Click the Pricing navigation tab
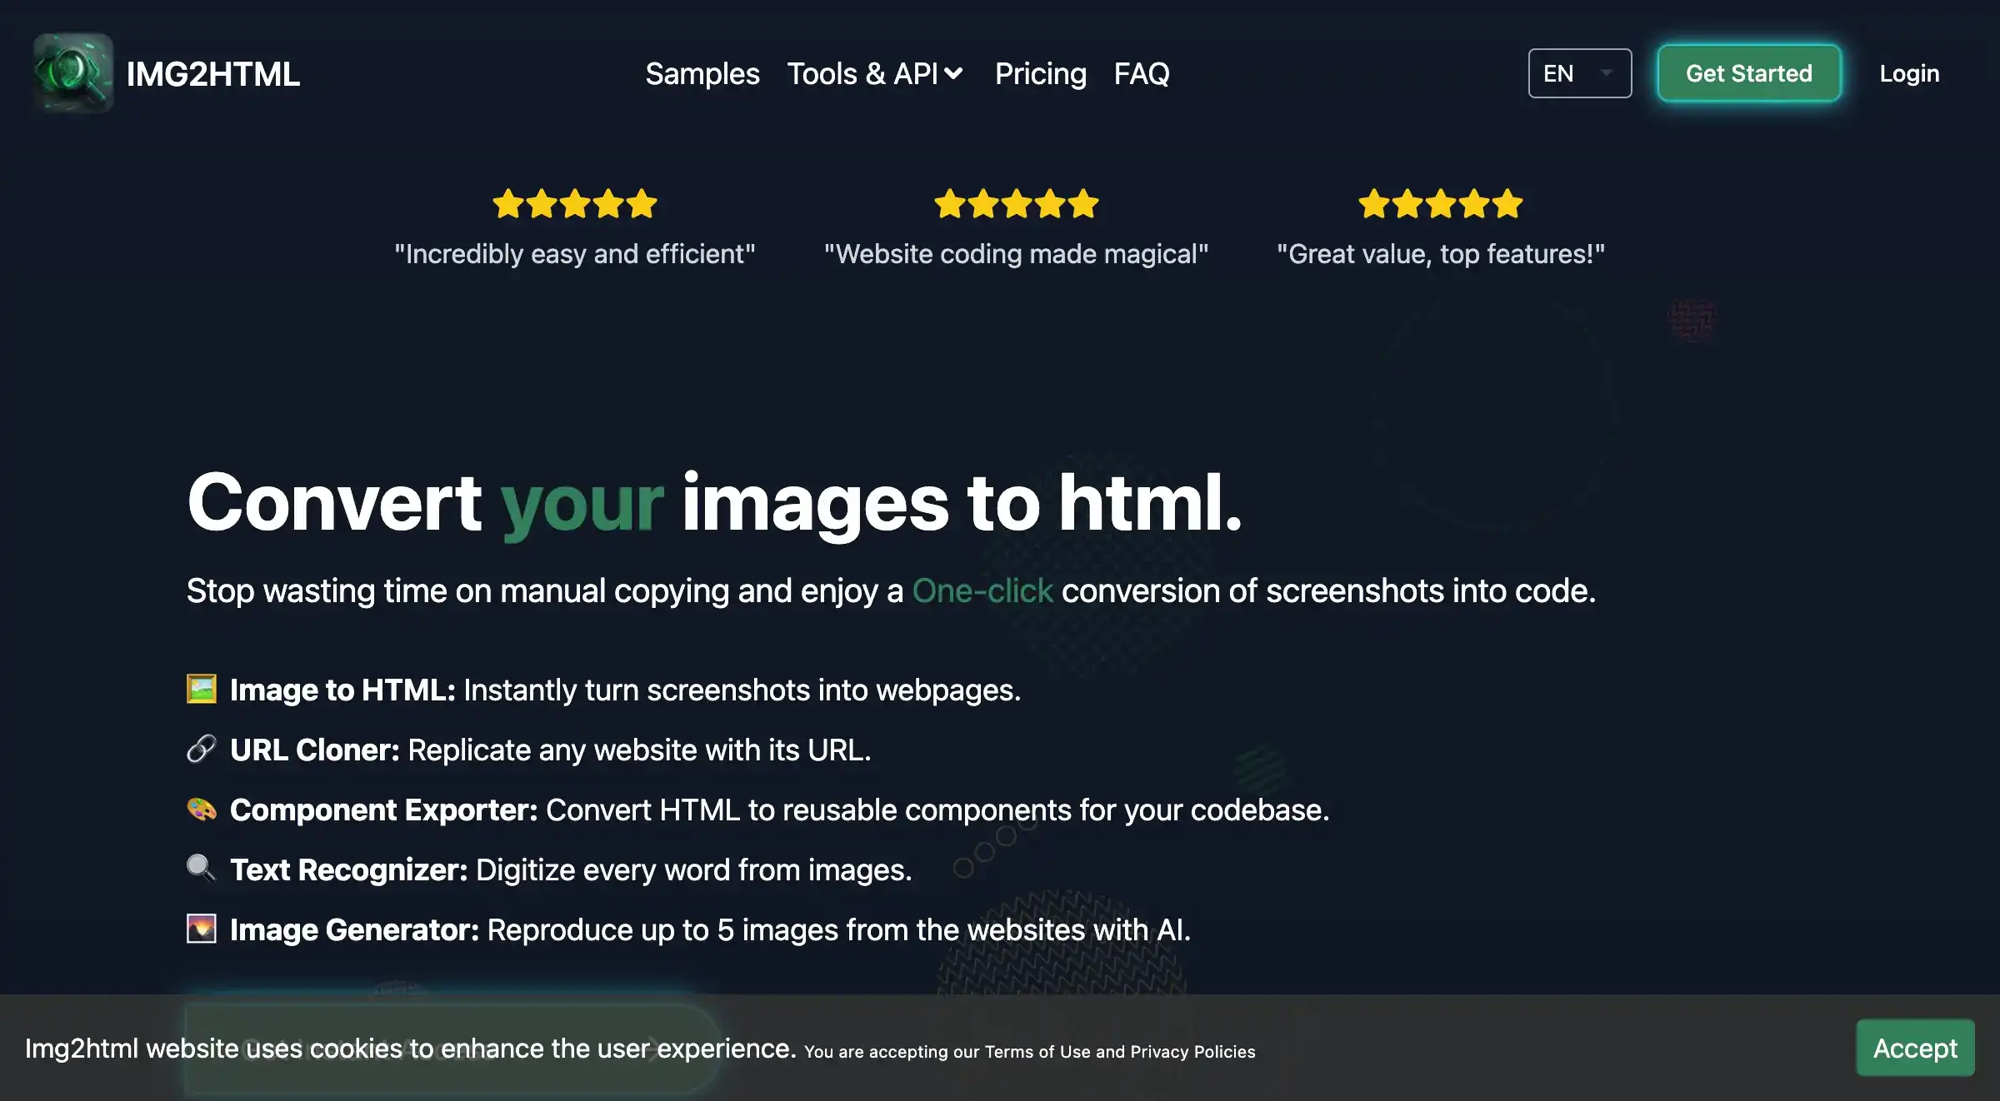Screen dimensions: 2000x1101 [x=1038, y=73]
